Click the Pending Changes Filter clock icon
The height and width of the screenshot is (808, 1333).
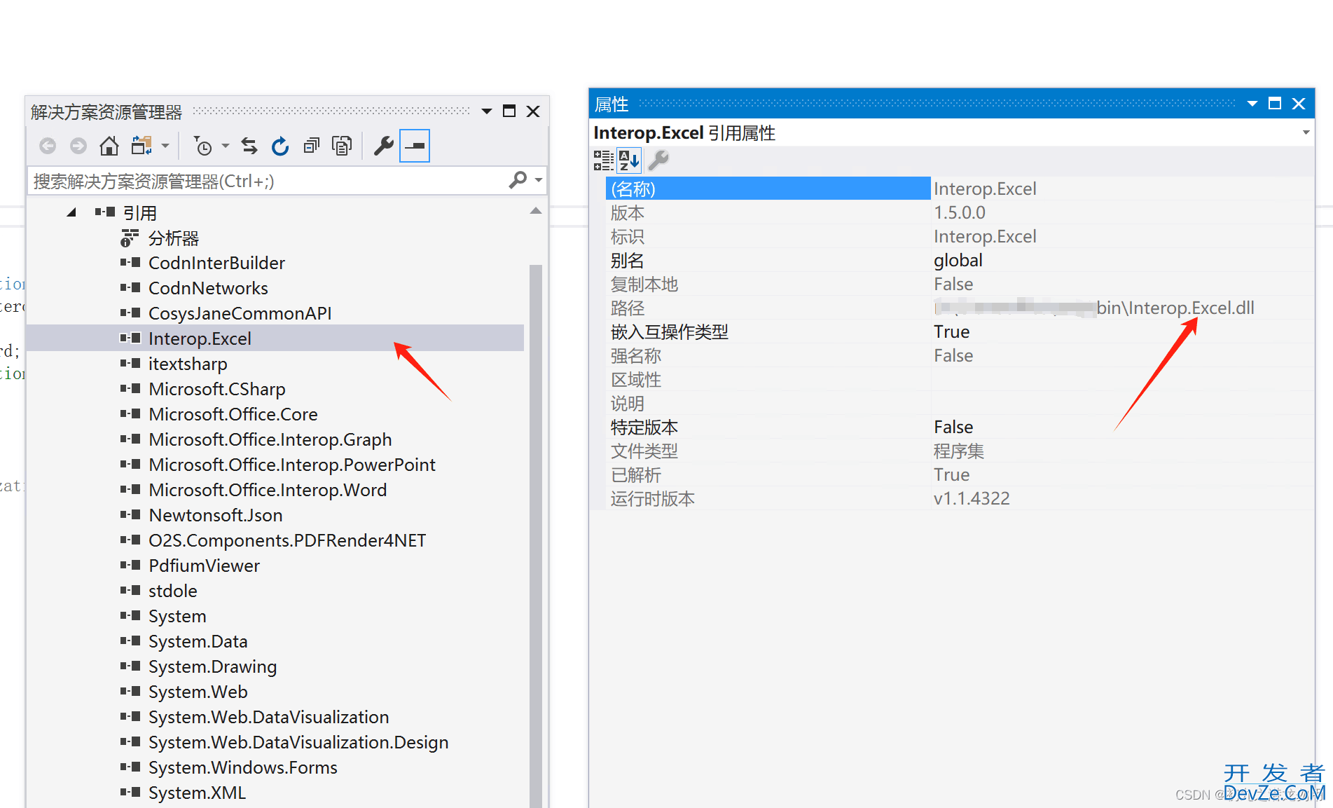pyautogui.click(x=202, y=146)
